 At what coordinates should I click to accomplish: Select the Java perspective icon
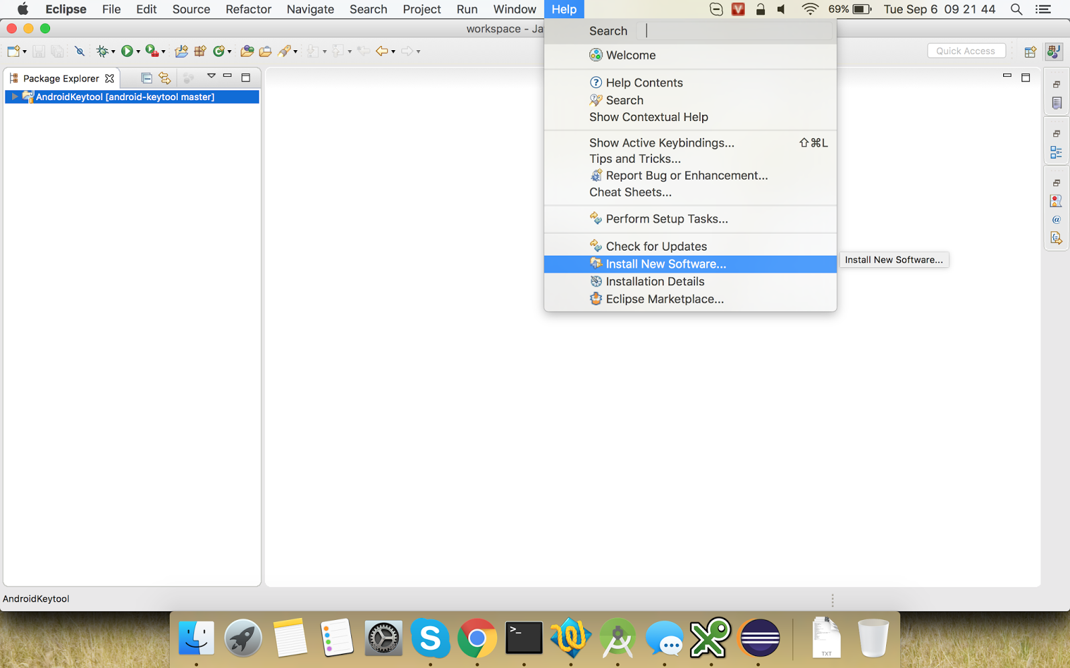(x=1054, y=51)
